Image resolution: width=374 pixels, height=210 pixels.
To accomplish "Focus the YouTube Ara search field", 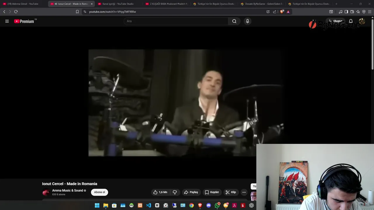I will pos(176,21).
